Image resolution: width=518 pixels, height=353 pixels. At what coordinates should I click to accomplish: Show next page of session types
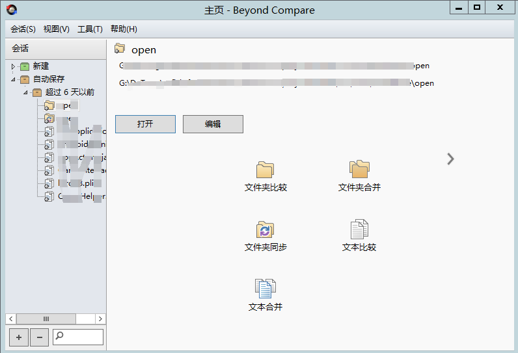(x=450, y=159)
